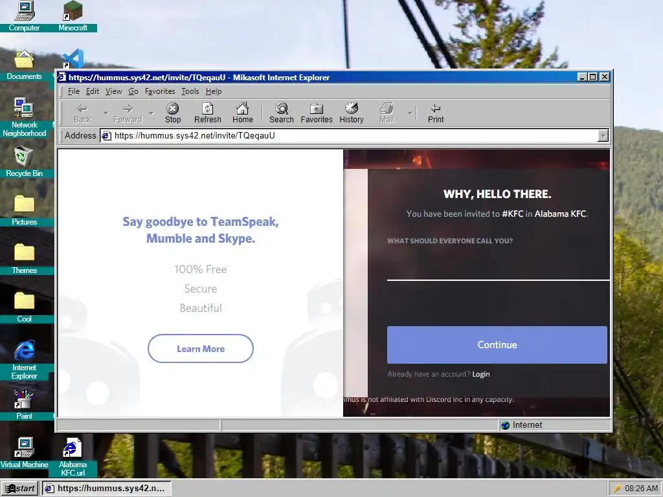Click the page icon in address bar
The width and height of the screenshot is (663, 497).
(107, 136)
